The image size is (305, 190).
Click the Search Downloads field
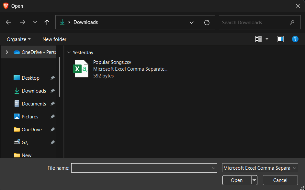260,22
